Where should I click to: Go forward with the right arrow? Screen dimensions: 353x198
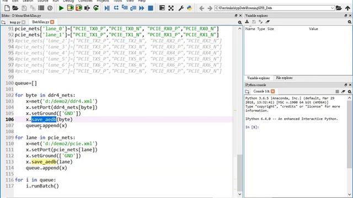click(210, 8)
